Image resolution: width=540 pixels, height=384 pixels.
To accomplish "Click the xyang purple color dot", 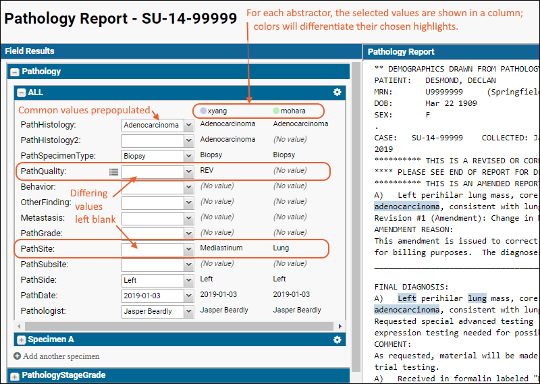I will tap(204, 110).
